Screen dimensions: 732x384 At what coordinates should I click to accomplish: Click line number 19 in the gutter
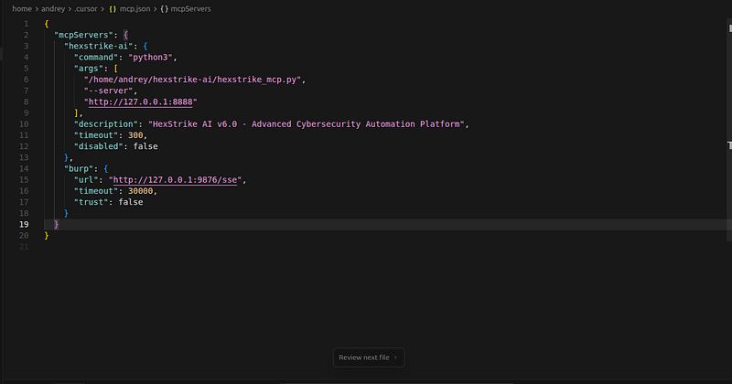pyautogui.click(x=24, y=224)
